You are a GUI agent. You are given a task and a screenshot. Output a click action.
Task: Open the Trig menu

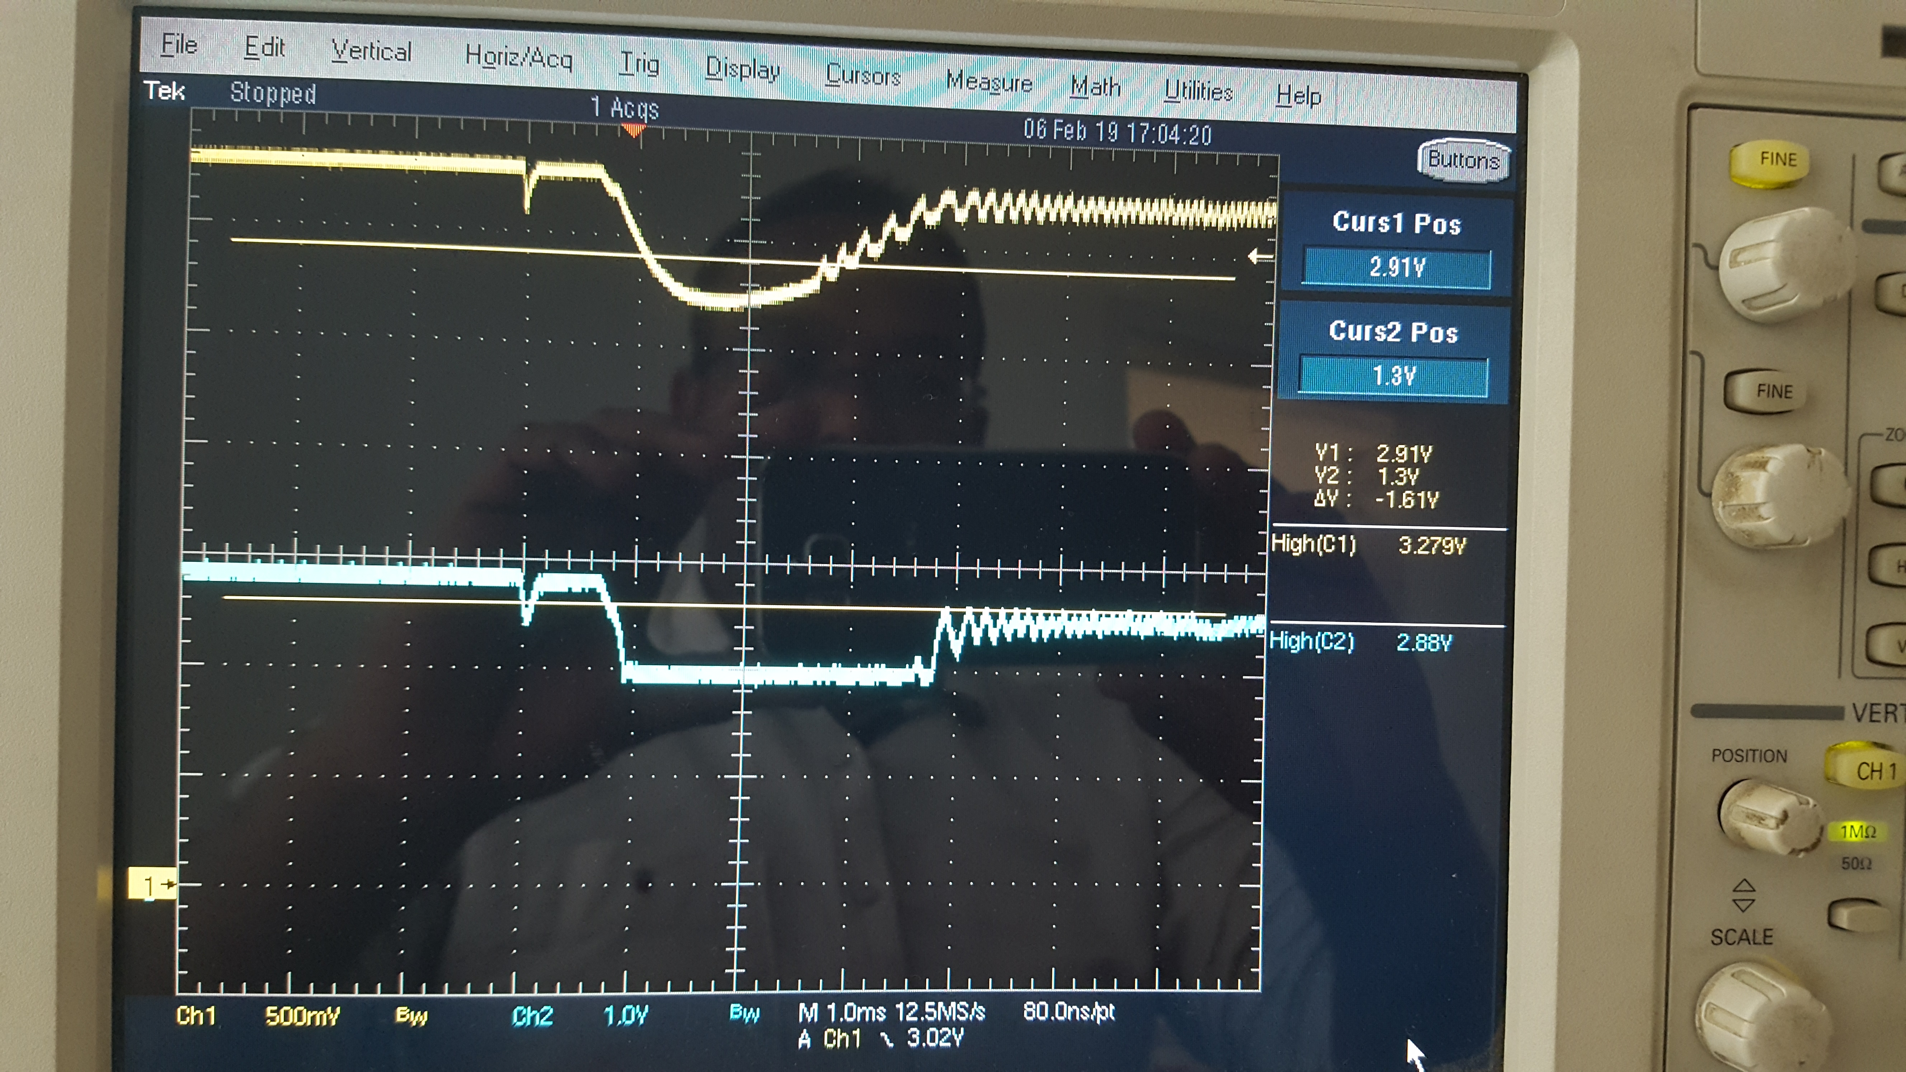click(639, 64)
